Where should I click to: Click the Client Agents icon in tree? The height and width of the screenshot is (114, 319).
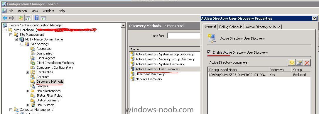(33, 58)
